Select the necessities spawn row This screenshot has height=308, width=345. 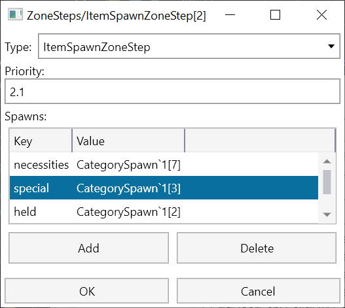coord(164,164)
